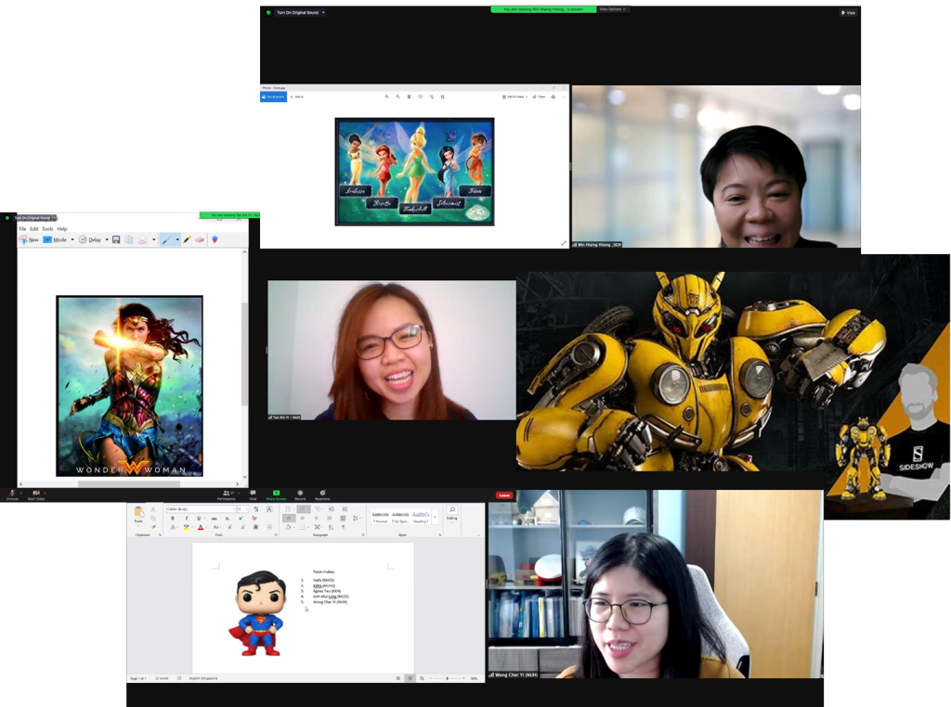The image size is (951, 707).
Task: Click the red Leave button
Action: (504, 495)
